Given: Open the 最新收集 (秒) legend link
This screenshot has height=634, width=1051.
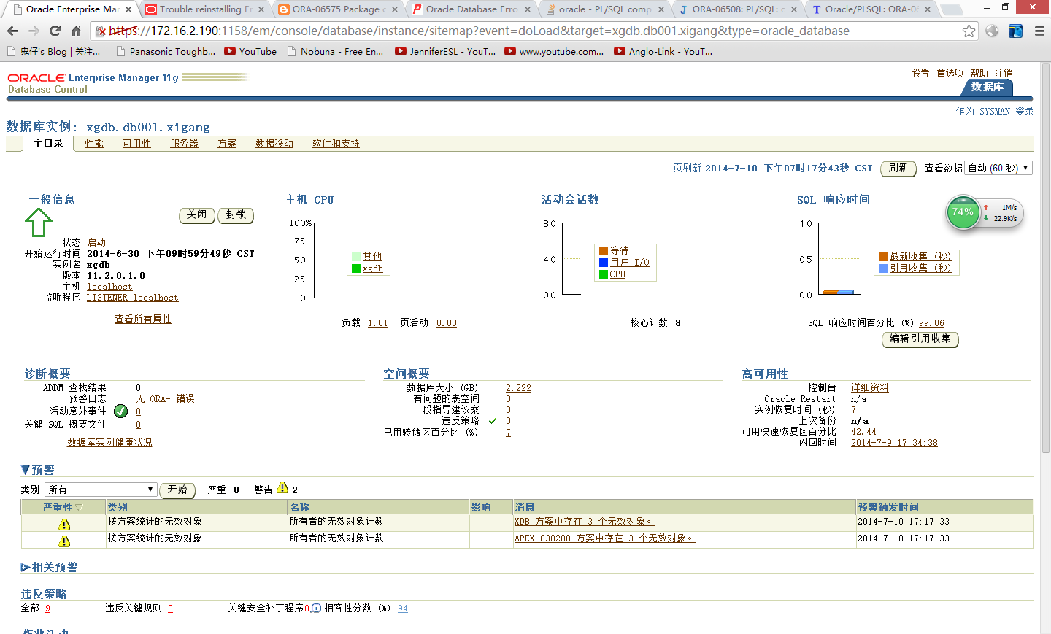Looking at the screenshot, I should [x=921, y=257].
